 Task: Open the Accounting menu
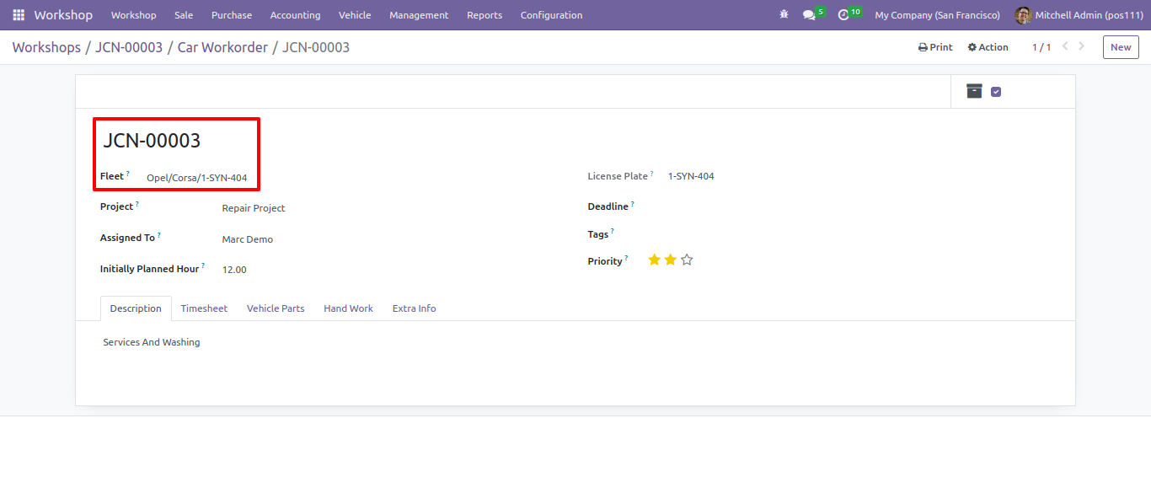click(295, 15)
